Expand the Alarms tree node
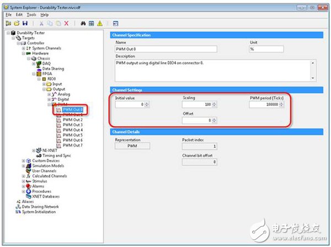Screen dimensions: 331x247 coord(23,186)
